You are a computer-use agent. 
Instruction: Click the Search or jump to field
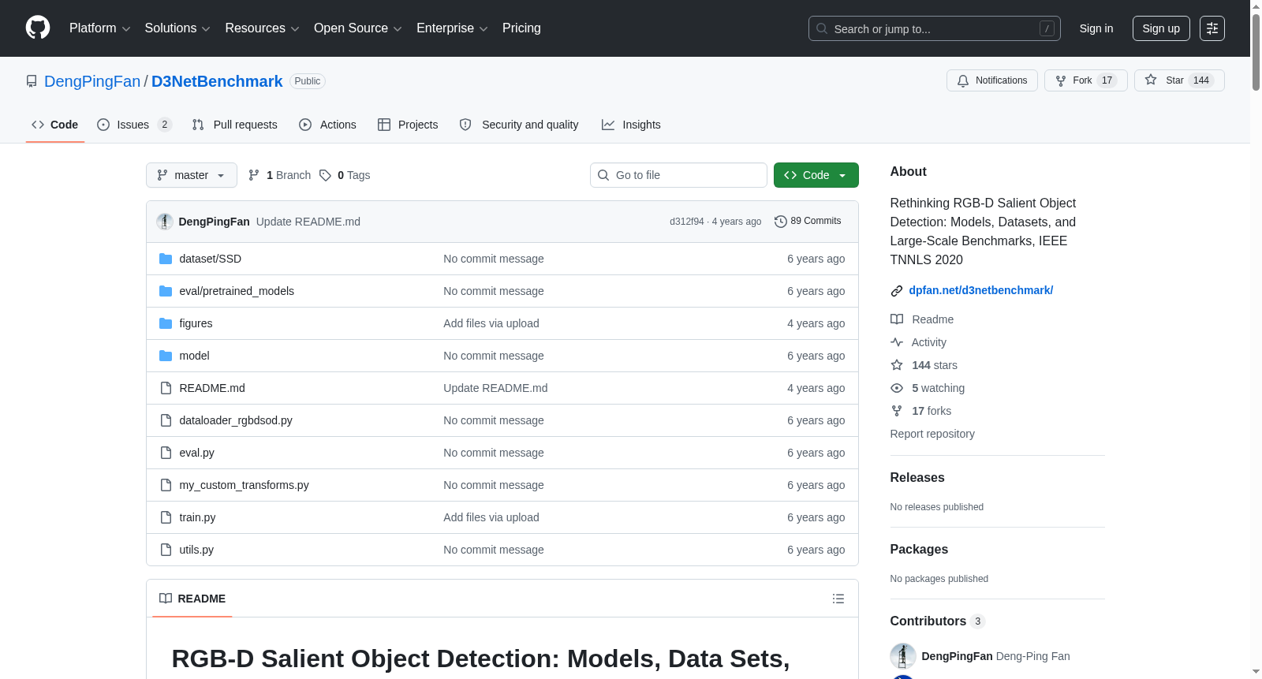935,28
